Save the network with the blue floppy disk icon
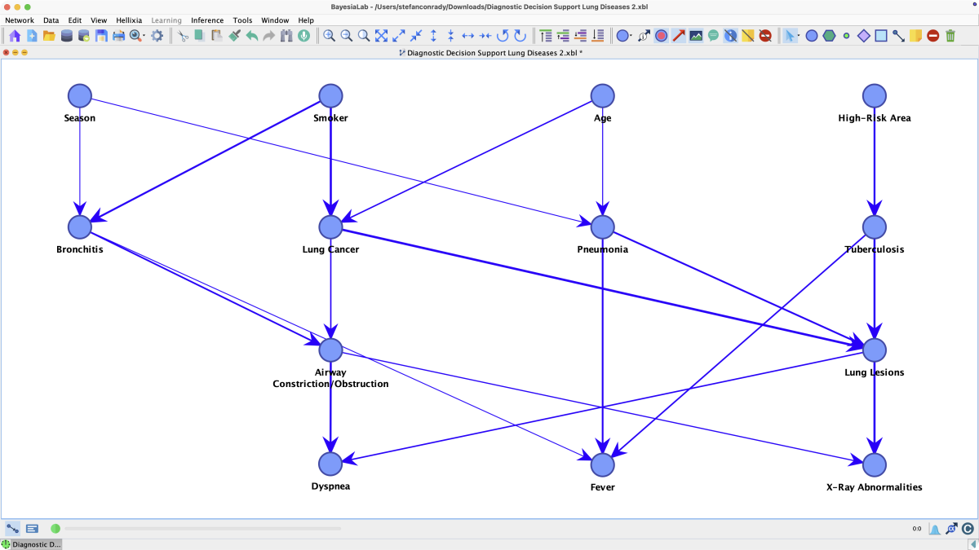979x550 pixels. 101,36
